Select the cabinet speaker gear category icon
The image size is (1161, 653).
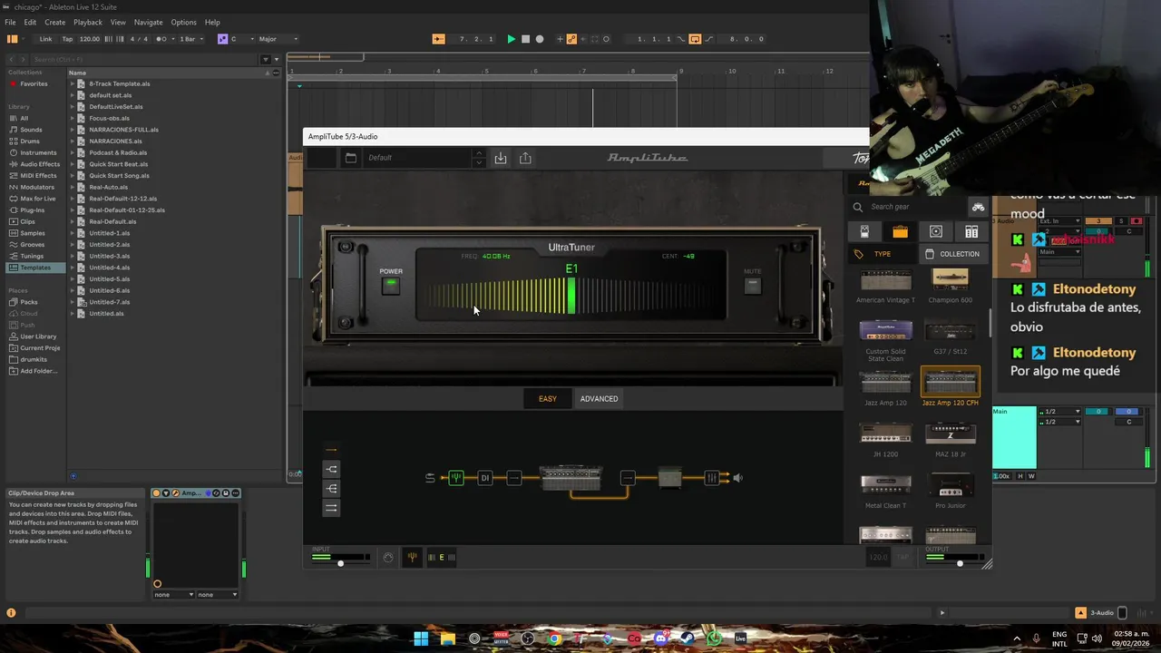click(x=936, y=231)
